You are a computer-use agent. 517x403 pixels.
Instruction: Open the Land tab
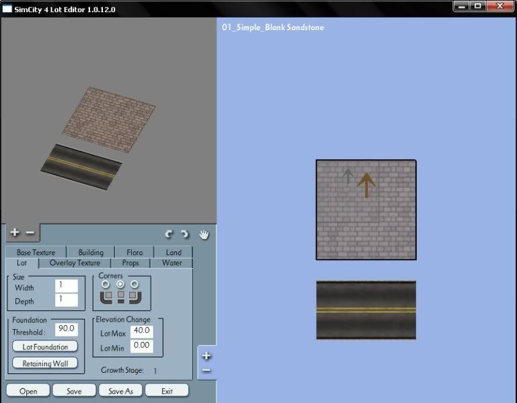click(x=173, y=252)
